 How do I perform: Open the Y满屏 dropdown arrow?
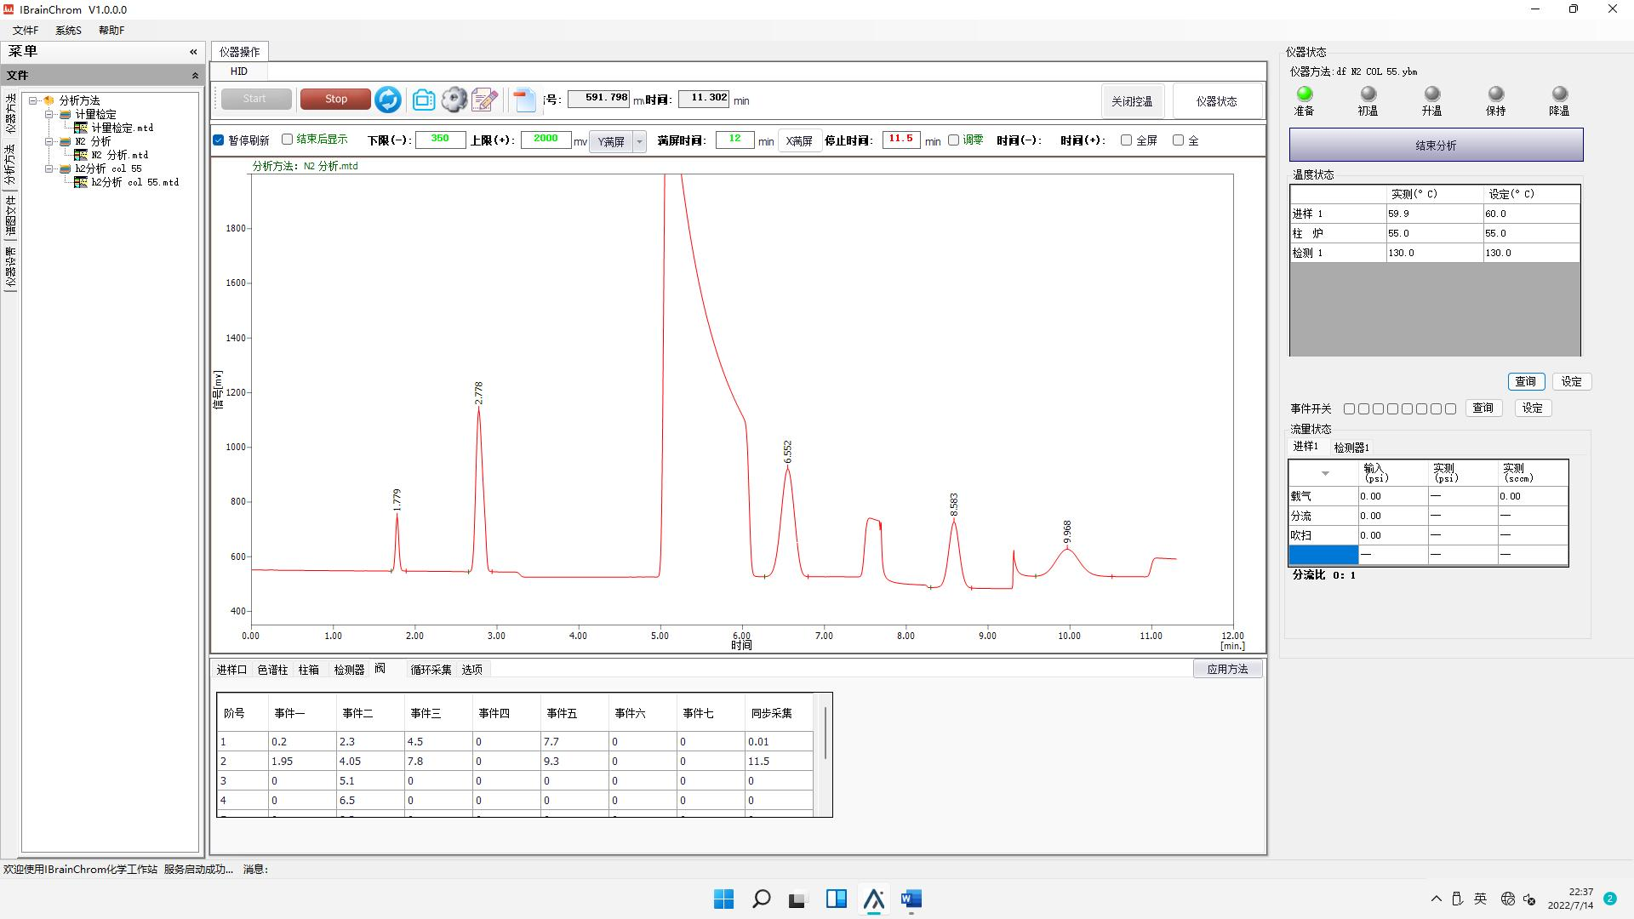pyautogui.click(x=639, y=142)
